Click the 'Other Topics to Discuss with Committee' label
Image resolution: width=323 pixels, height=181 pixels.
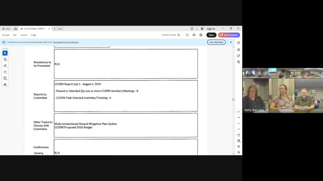coord(43,126)
